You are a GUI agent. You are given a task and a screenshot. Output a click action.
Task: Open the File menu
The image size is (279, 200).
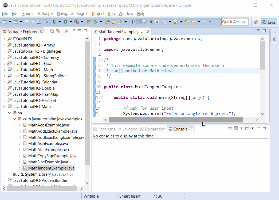(x=5, y=14)
